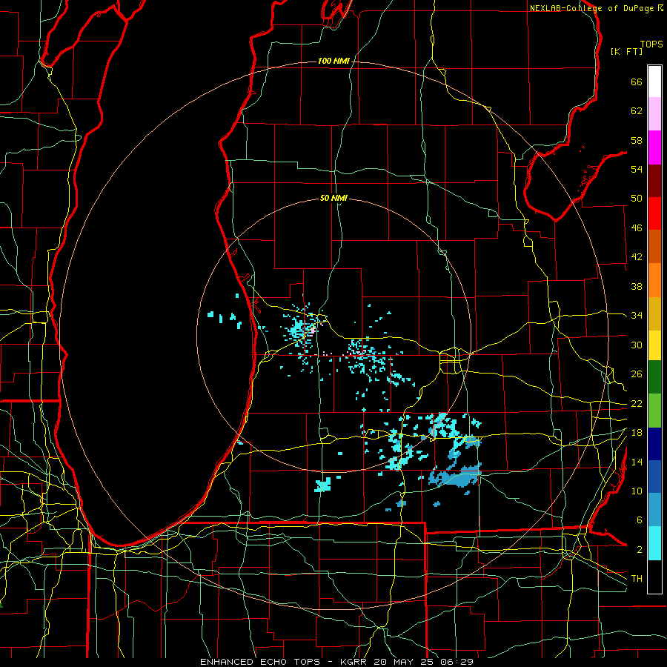Click the legend value 38

click(637, 286)
